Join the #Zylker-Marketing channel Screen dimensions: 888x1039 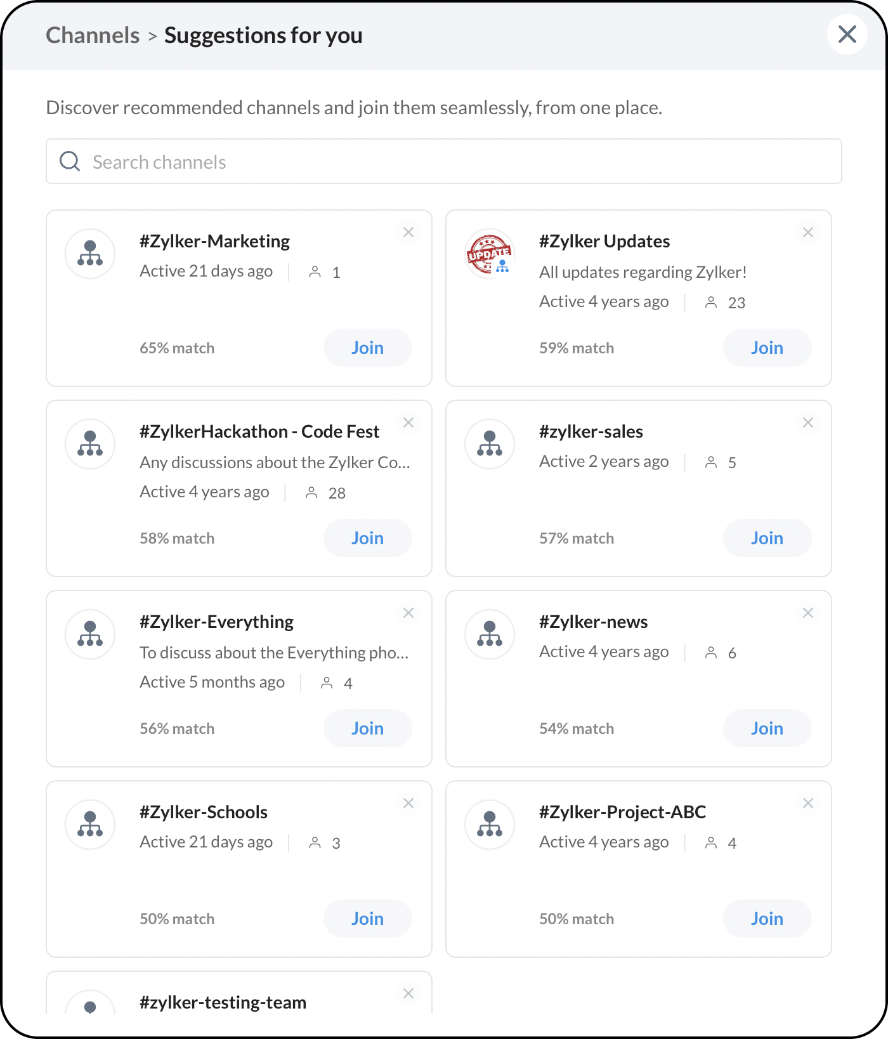coord(367,348)
